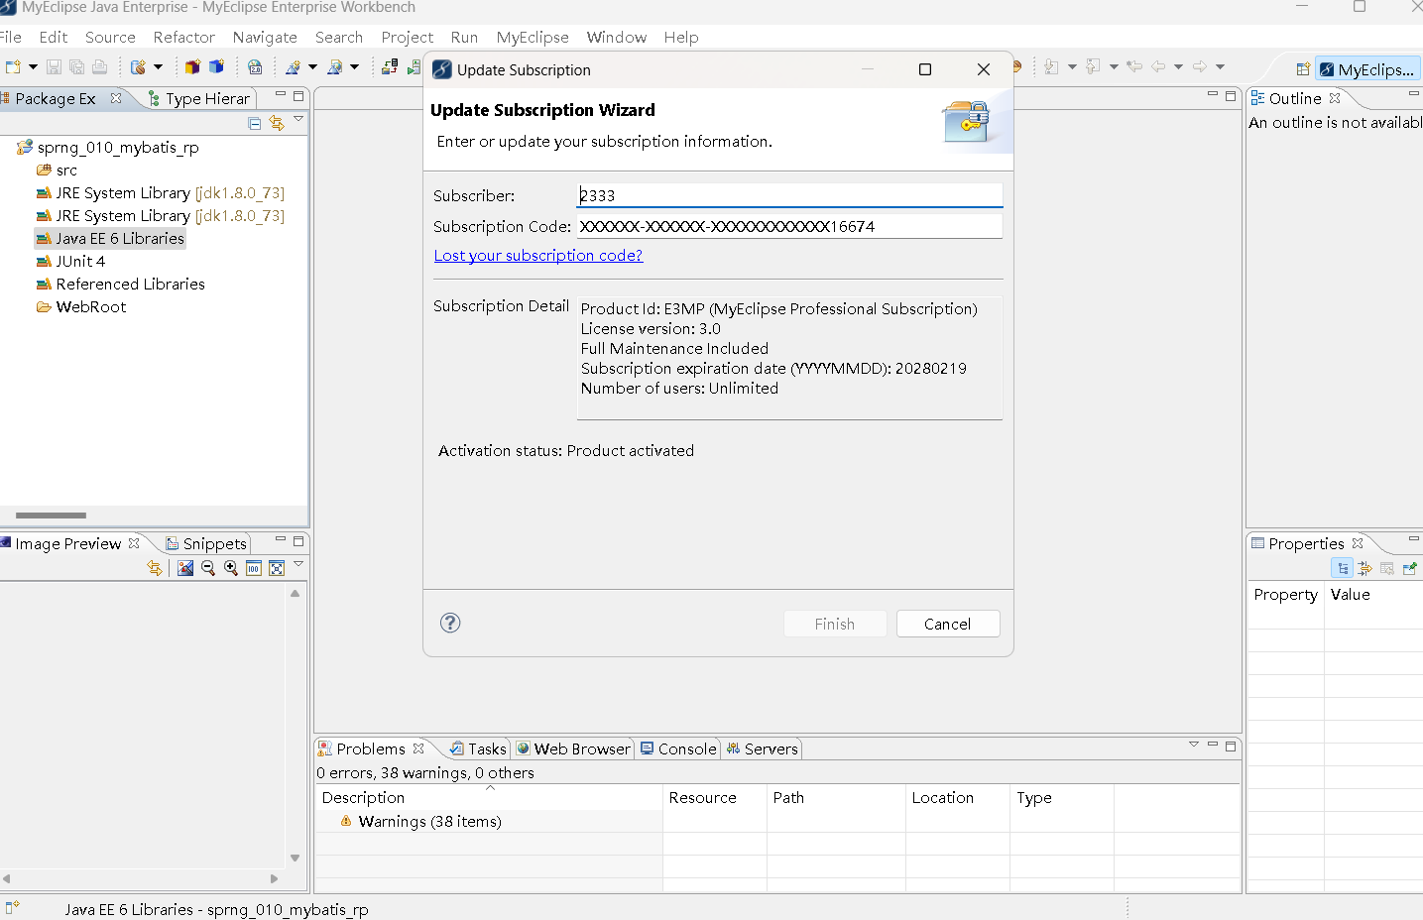1423x920 pixels.
Task: Click Collapse All in Package Explorer
Action: click(255, 123)
